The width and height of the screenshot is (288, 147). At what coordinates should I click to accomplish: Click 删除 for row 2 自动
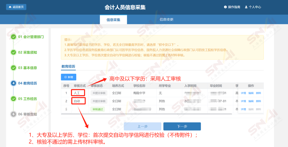coord(258,101)
